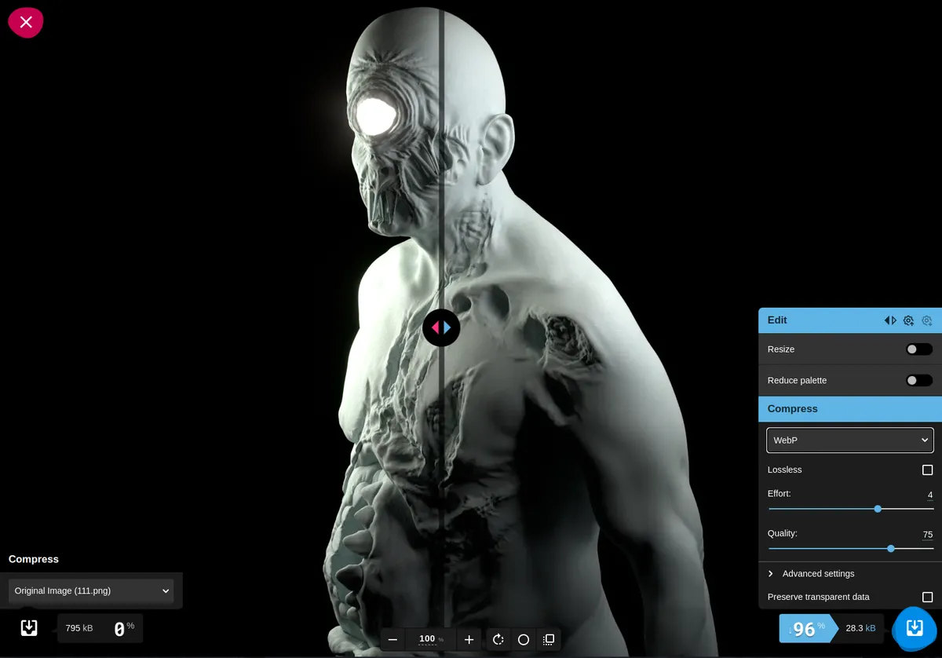The image size is (942, 658).
Task: Click the 795 kB original size text
Action: pyautogui.click(x=79, y=628)
